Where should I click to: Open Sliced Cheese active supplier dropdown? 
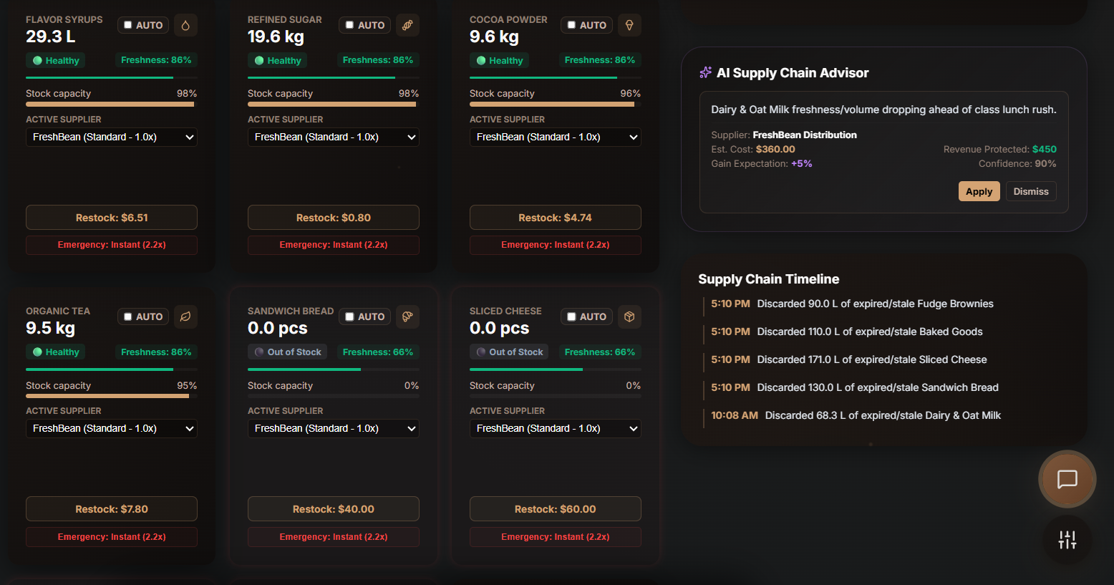tap(556, 428)
